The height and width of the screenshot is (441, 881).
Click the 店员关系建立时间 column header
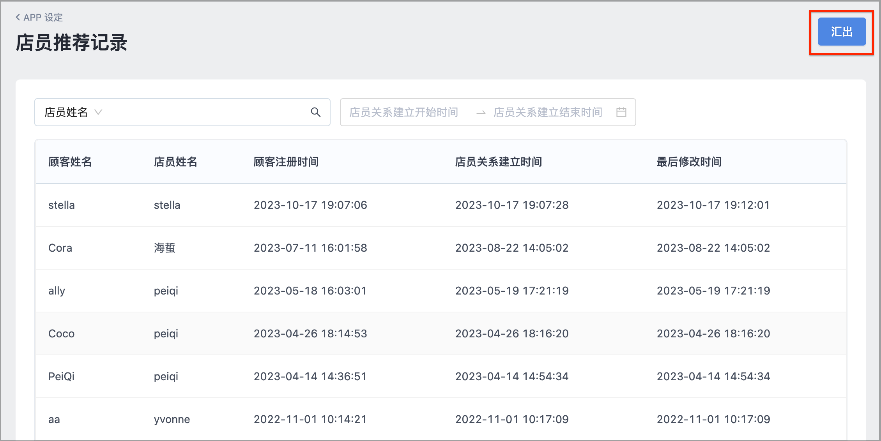(x=499, y=162)
